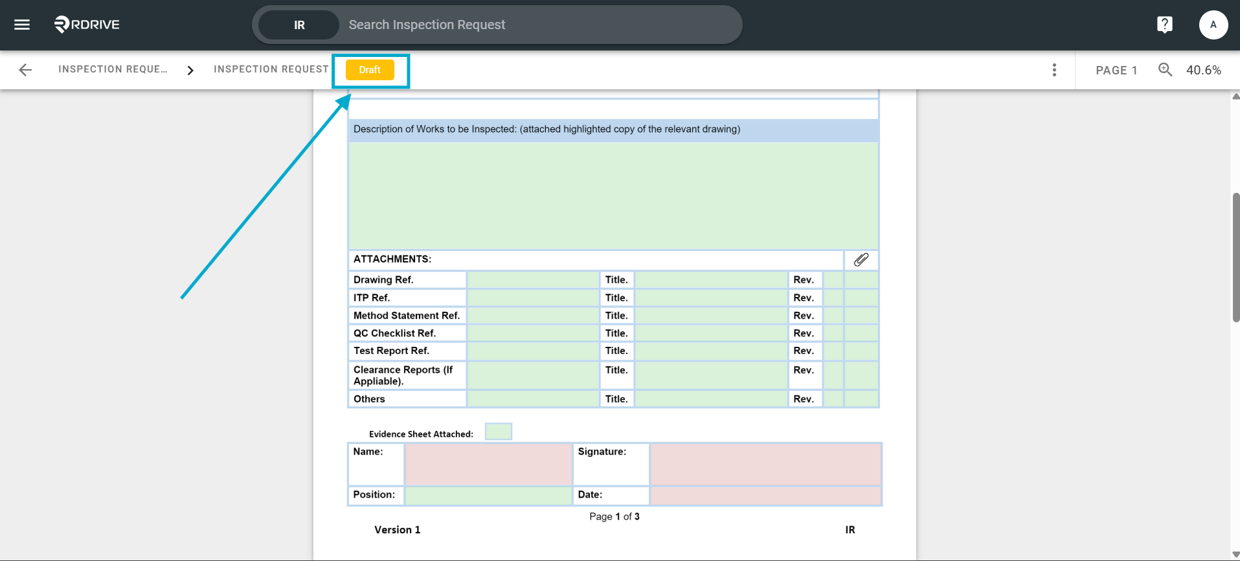Click the Method Statement Ref. reference field
Image resolution: width=1240 pixels, height=561 pixels.
[x=533, y=315]
